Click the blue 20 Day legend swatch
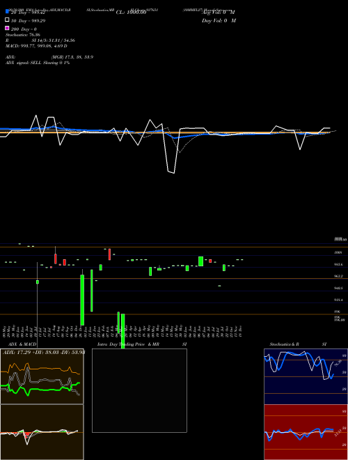Viewport: 348px width, 460px height. [x=7, y=11]
